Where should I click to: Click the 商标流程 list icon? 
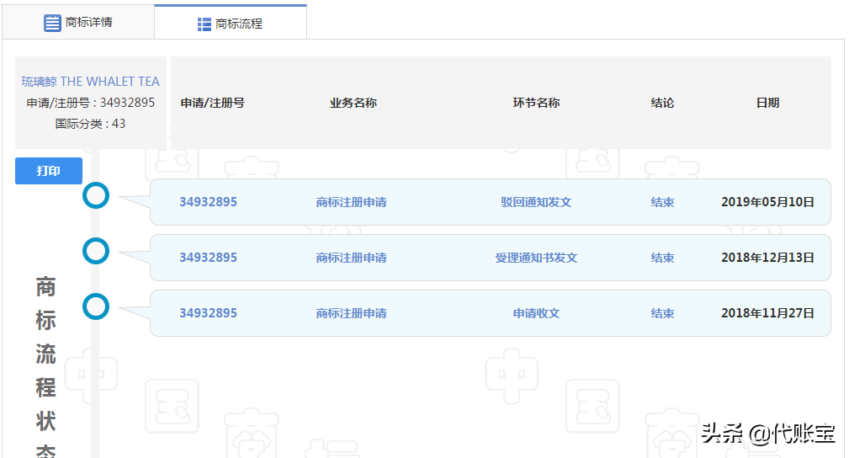(204, 24)
